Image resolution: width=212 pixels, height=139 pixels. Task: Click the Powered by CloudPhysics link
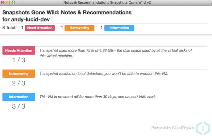(173, 128)
